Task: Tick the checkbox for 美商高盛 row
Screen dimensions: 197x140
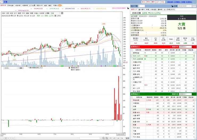Action: 132,53
